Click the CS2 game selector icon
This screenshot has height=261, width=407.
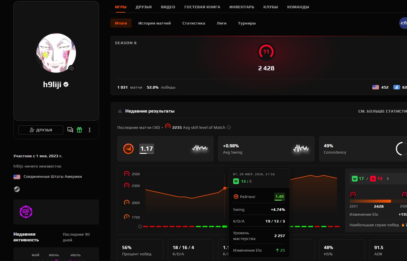tap(403, 23)
